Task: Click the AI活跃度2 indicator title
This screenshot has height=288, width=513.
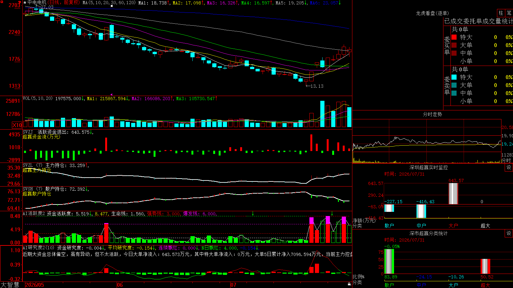Action: click(34, 213)
